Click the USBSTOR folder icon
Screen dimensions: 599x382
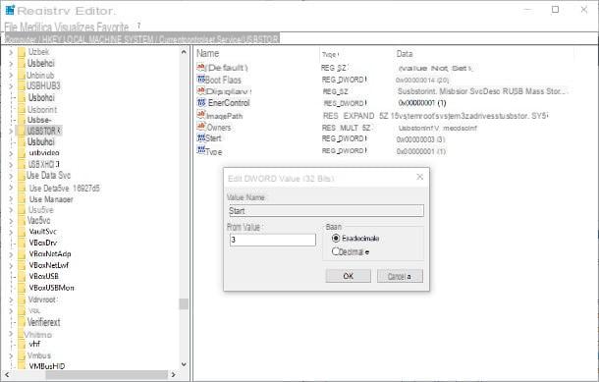(x=22, y=131)
